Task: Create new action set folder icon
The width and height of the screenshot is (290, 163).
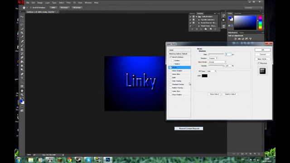Action: [206, 29]
